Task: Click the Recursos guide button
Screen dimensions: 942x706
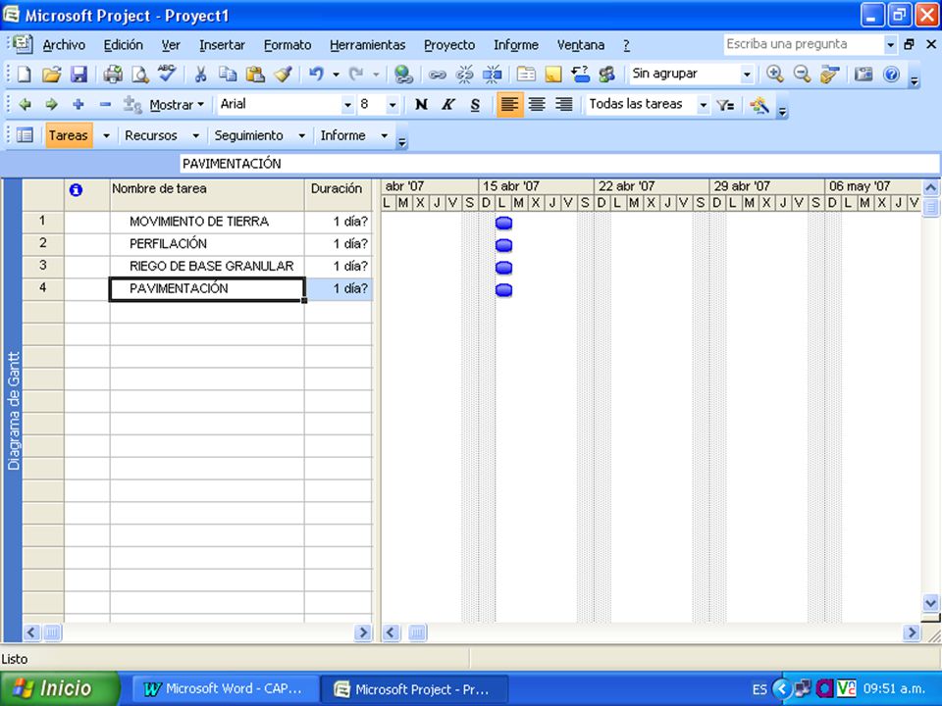Action: [151, 135]
